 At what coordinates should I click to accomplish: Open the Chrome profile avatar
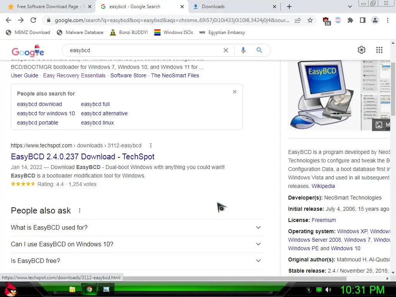point(375,20)
